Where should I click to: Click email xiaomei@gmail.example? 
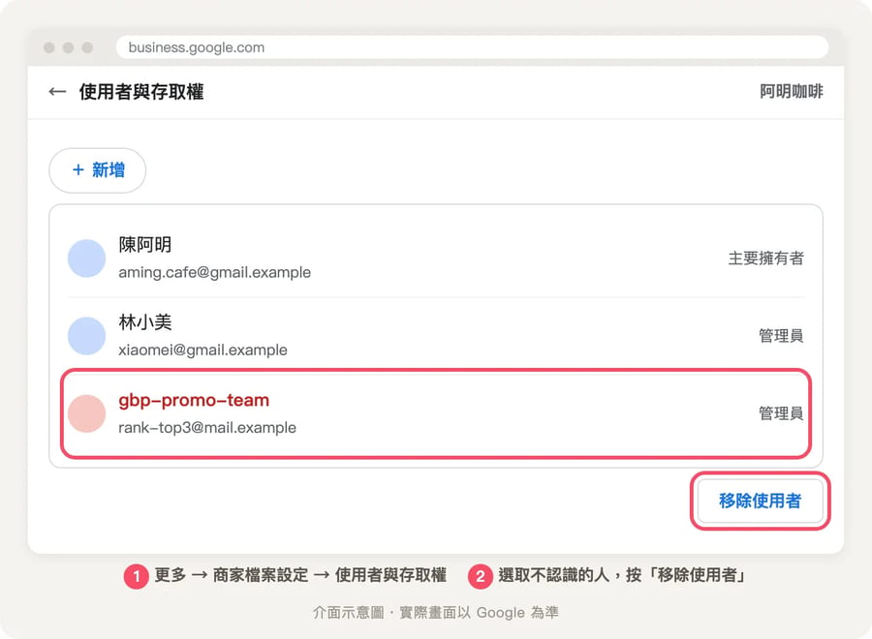(x=203, y=350)
